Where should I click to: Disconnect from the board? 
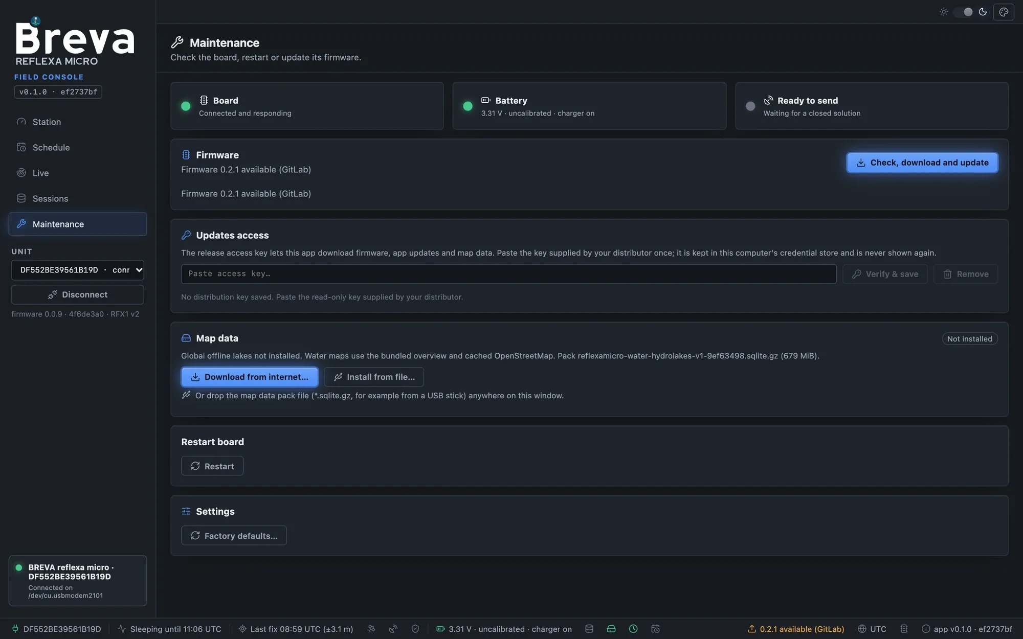tap(78, 294)
